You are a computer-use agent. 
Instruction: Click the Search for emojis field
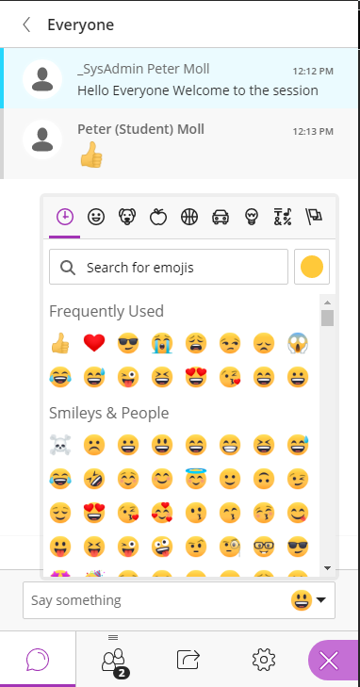click(x=169, y=267)
